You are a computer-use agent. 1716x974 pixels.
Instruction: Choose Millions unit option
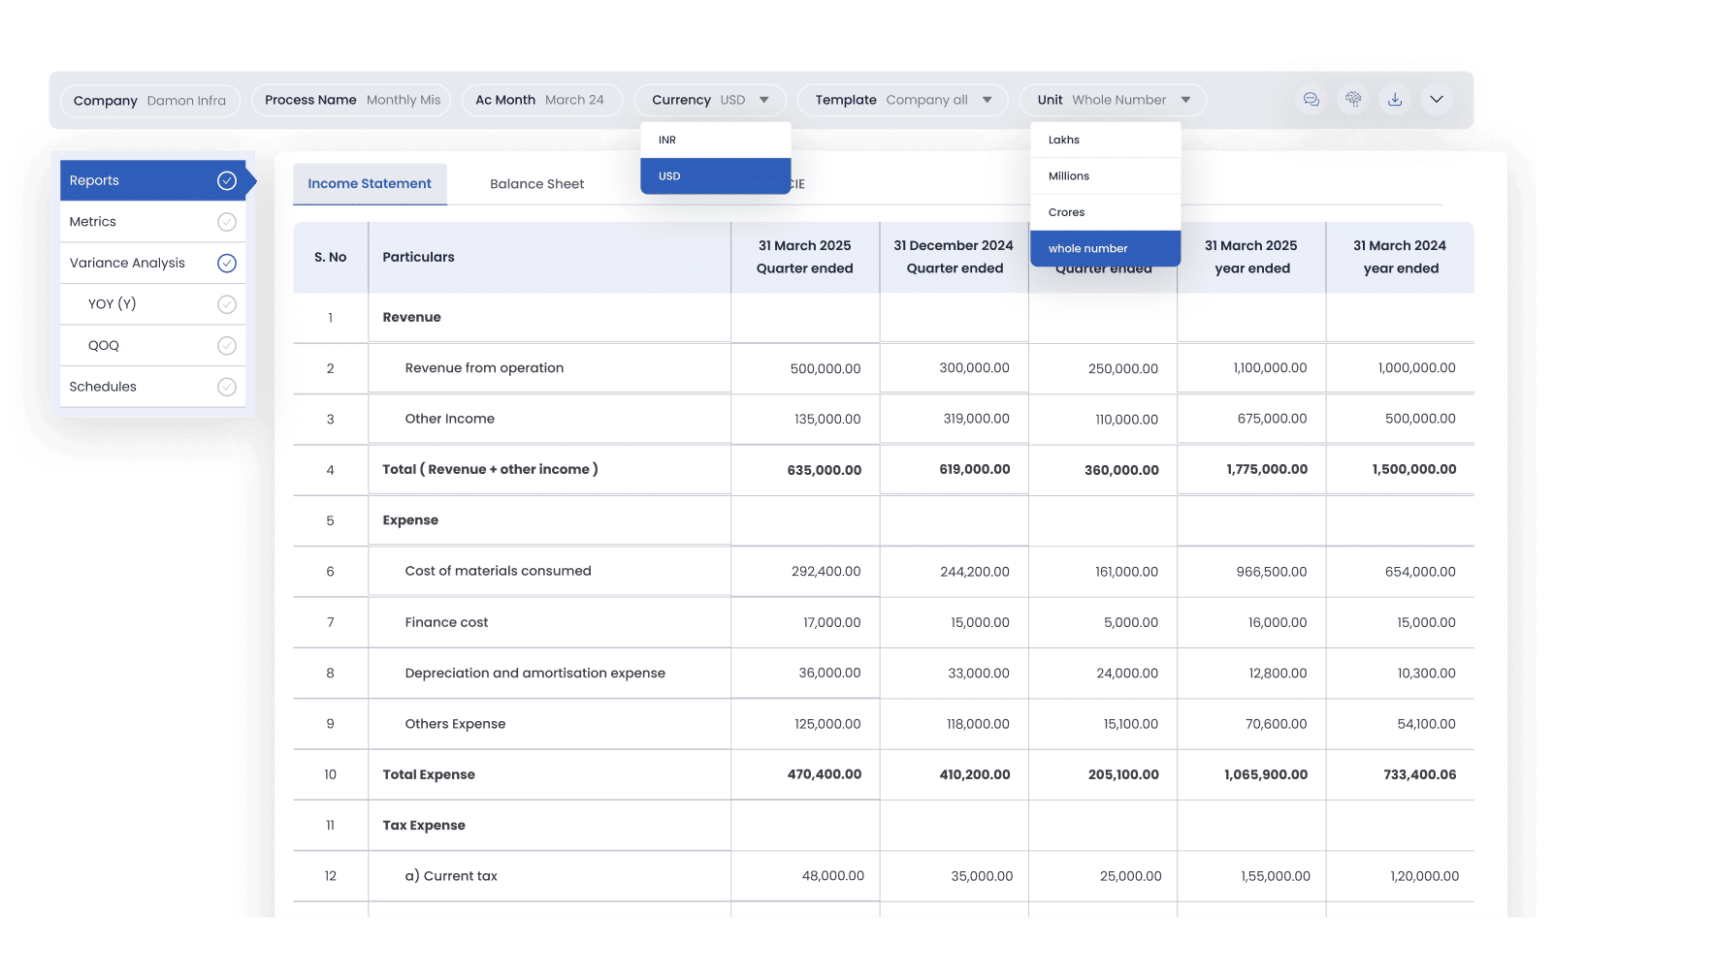click(x=1106, y=176)
